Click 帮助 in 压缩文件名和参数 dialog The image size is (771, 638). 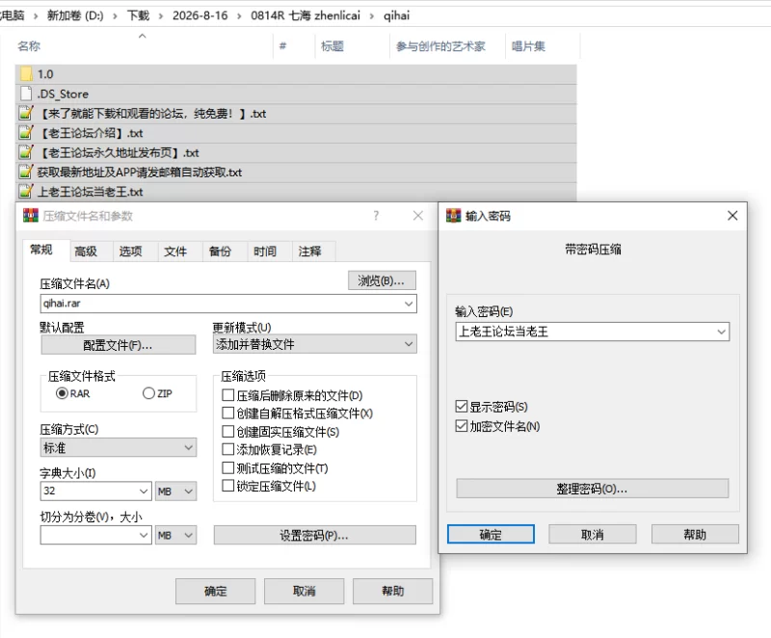(393, 591)
